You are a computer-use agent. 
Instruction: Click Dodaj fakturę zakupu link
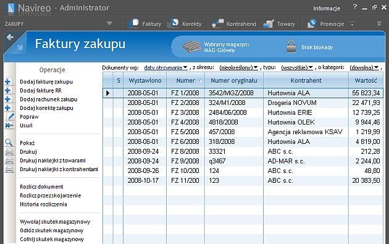(x=46, y=82)
